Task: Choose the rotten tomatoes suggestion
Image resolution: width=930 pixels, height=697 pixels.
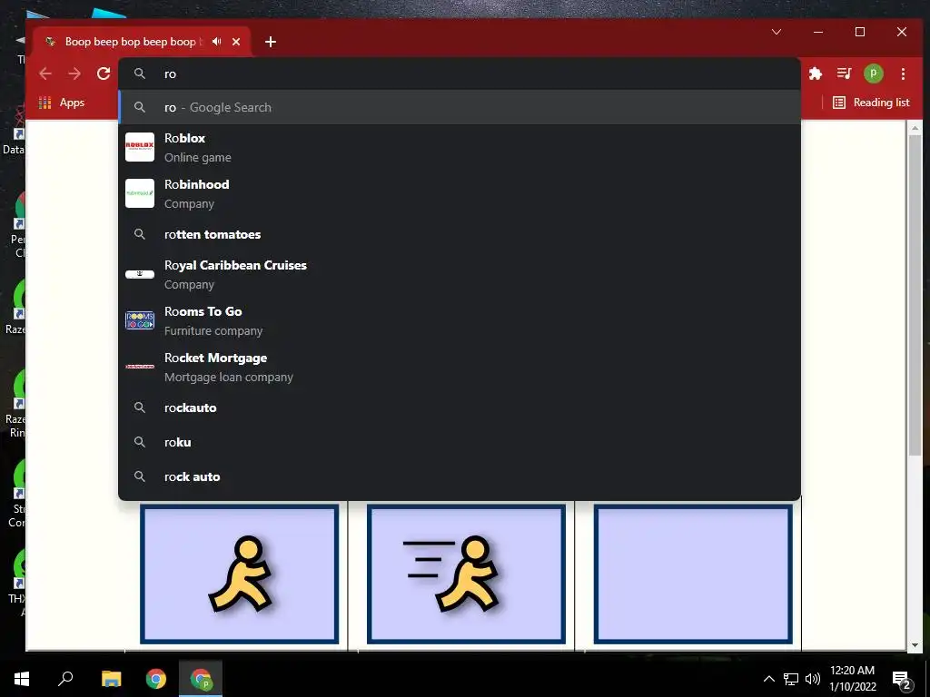Action: (x=460, y=234)
